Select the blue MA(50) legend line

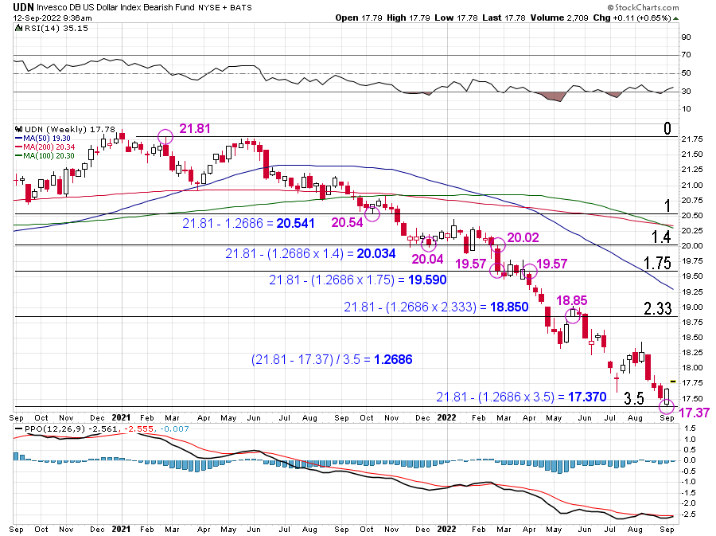tap(19, 139)
